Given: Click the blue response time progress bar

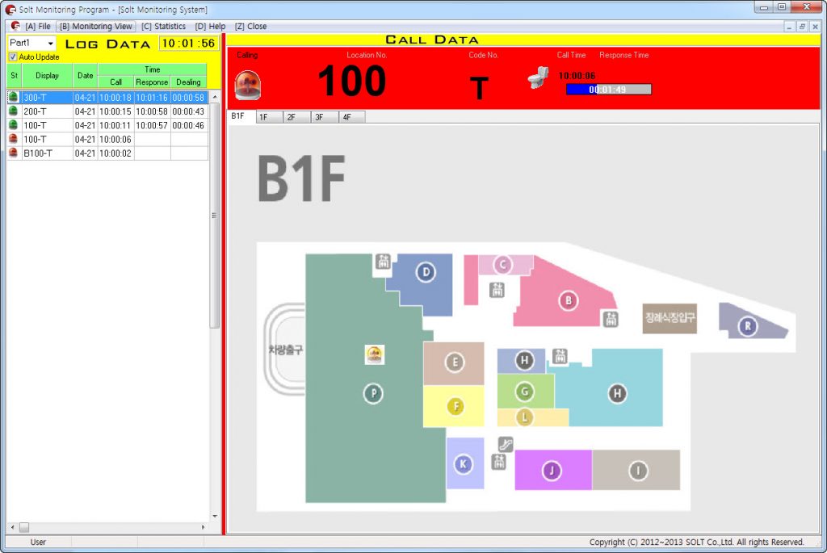Looking at the screenshot, I should pyautogui.click(x=609, y=90).
